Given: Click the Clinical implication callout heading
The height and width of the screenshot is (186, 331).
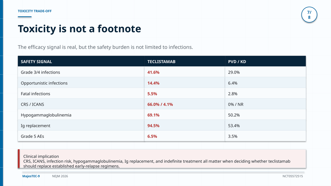Looking at the screenshot, I should [x=41, y=156].
